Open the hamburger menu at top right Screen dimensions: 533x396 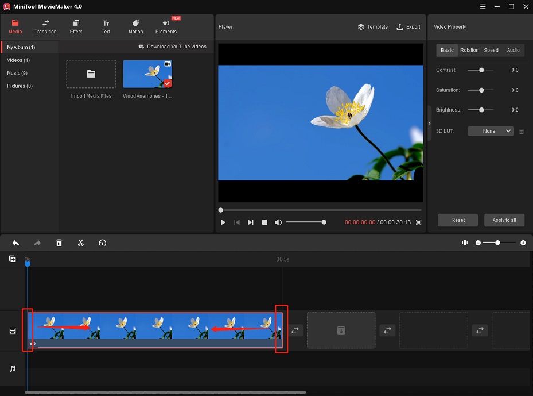tap(483, 6)
